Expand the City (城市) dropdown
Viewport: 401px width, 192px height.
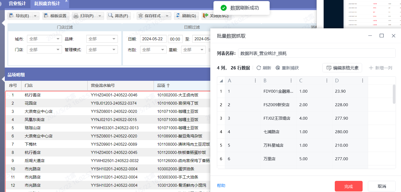44,39
